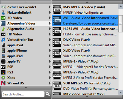The height and width of the screenshot is (99, 123).
Task: Select AVI - Audio-Video Interleaved (*.avi) profile
Action: coord(85,21)
